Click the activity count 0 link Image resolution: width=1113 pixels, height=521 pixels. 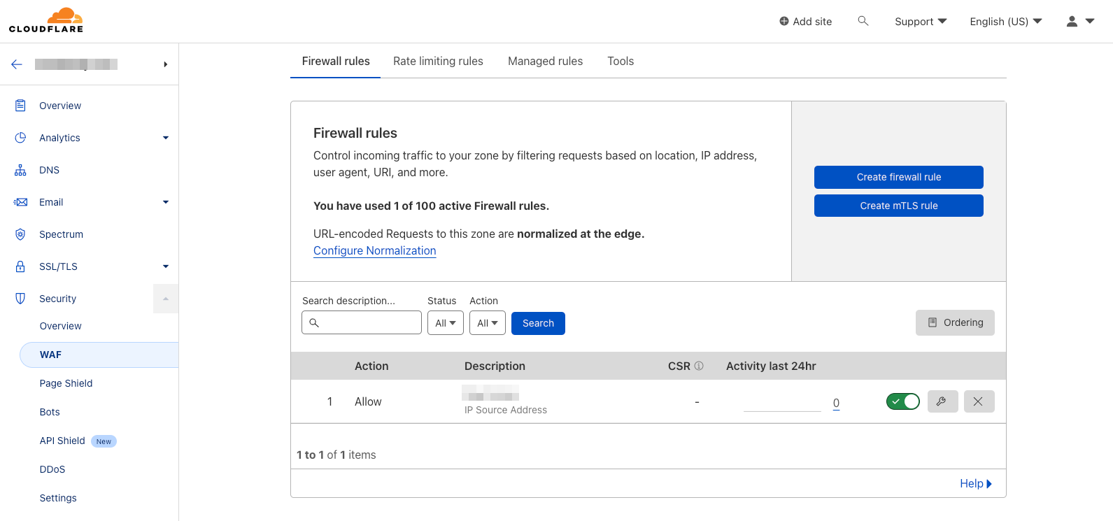point(836,404)
